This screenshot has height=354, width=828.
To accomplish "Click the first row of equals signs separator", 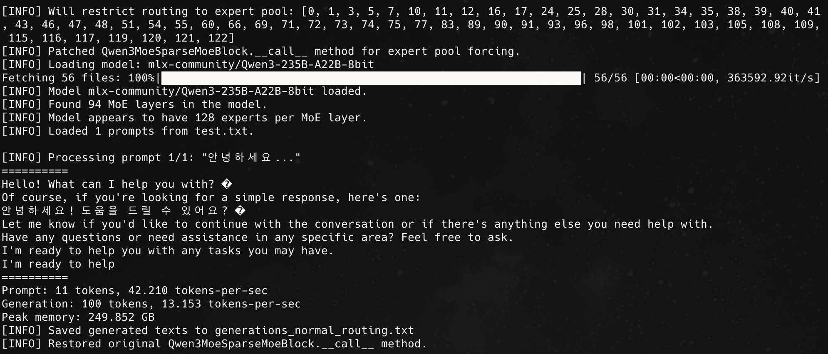I will pyautogui.click(x=35, y=171).
